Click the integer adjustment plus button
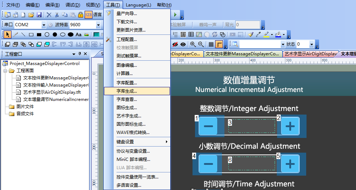 pyautogui.click(x=290, y=126)
